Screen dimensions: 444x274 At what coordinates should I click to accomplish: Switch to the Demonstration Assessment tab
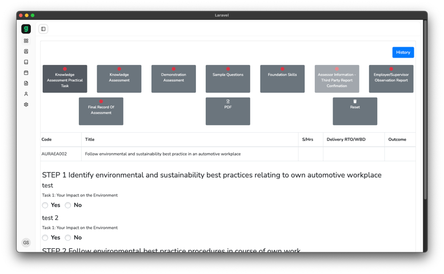pyautogui.click(x=173, y=79)
